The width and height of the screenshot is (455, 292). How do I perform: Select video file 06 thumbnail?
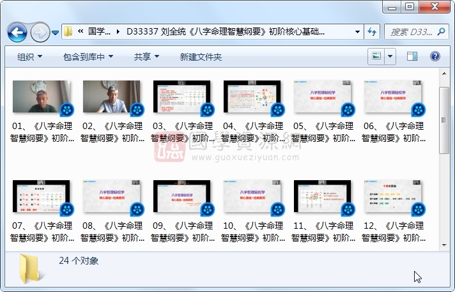point(394,98)
